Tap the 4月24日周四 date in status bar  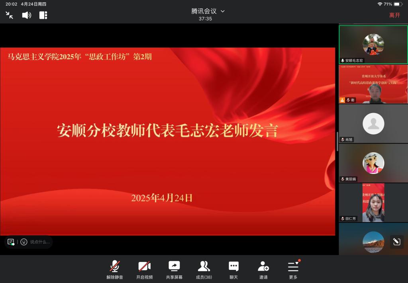coord(33,4)
